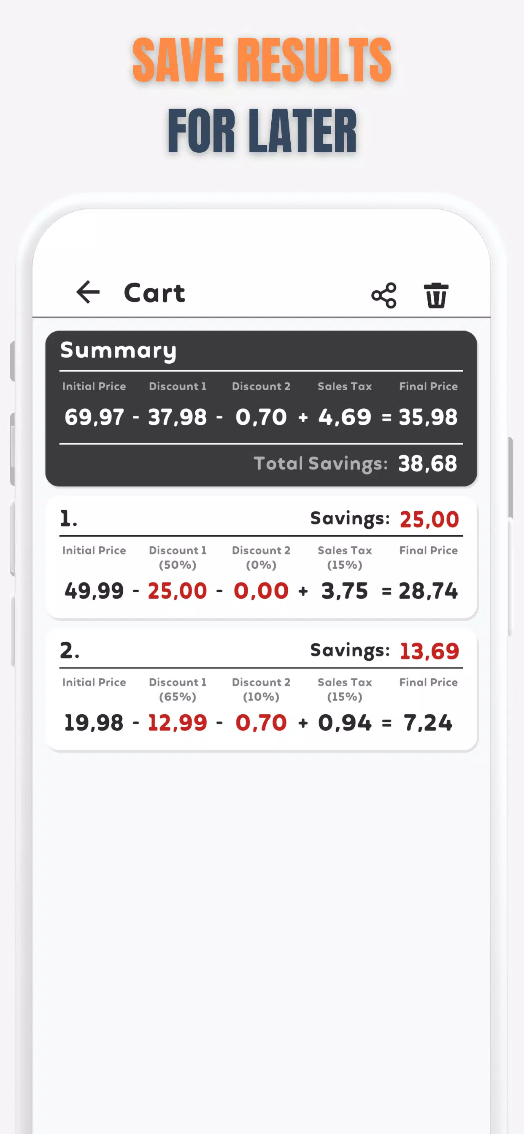The height and width of the screenshot is (1134, 524).
Task: Select summary final price 35,98
Action: (x=428, y=417)
